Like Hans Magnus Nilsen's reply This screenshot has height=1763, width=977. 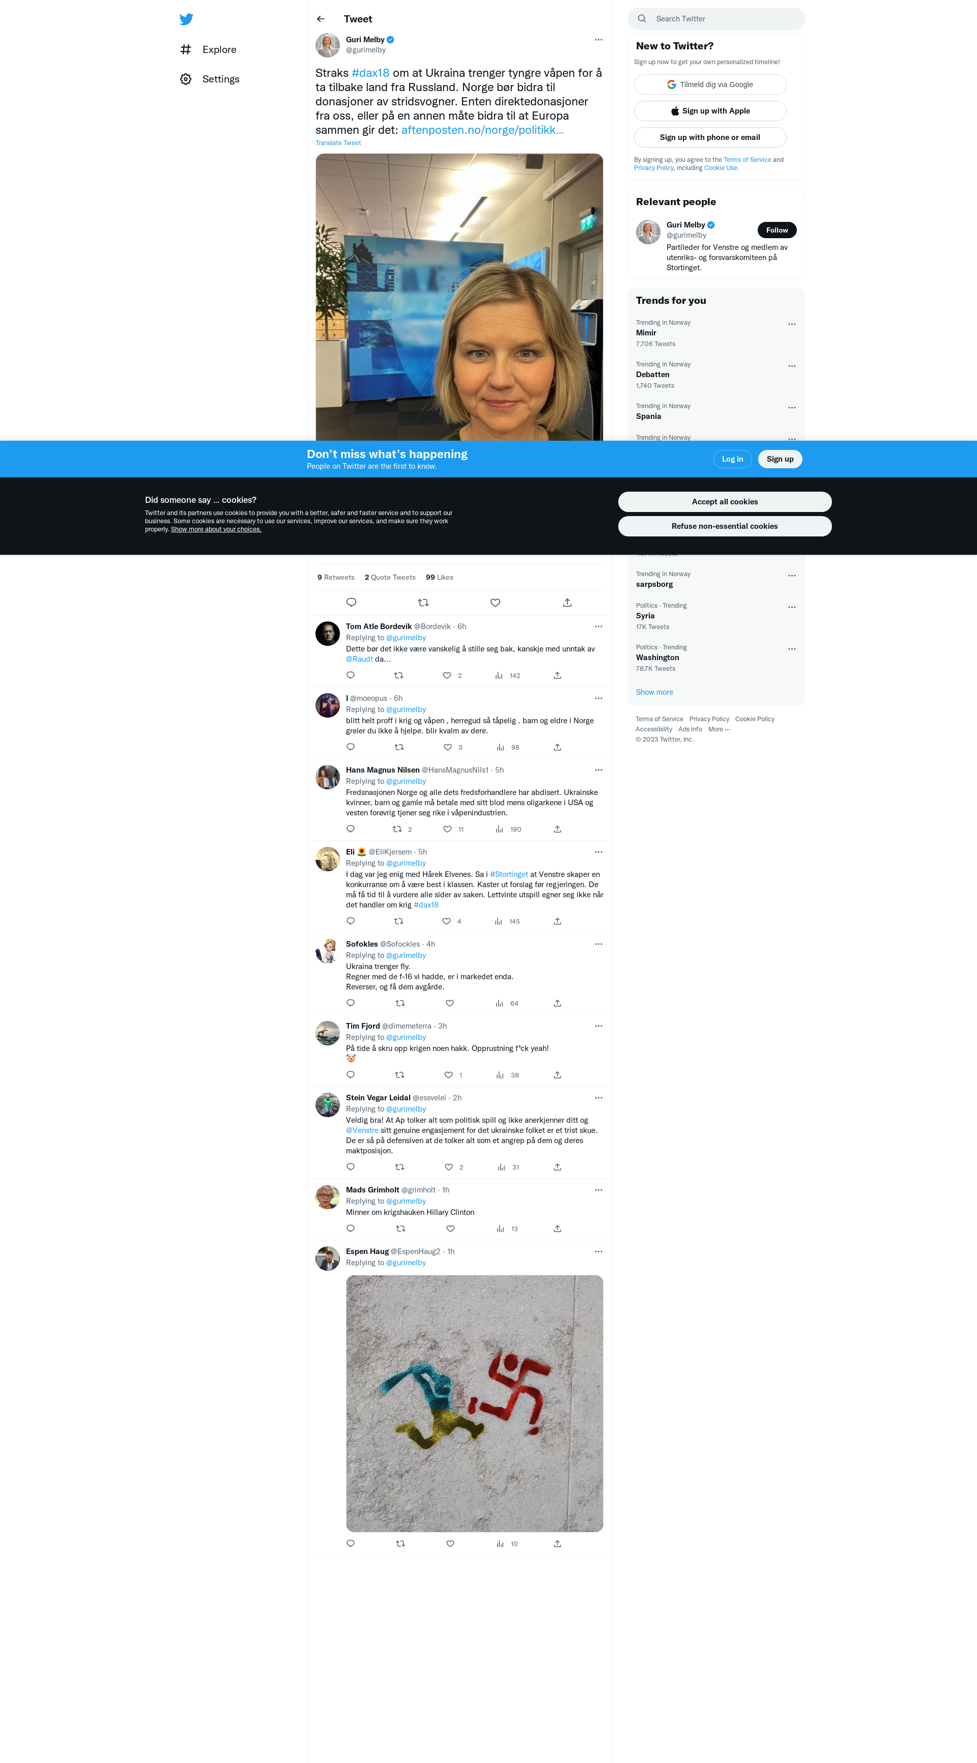tap(447, 830)
